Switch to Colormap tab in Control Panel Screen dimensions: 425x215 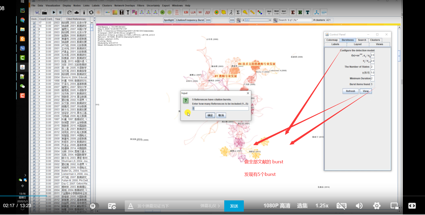(332, 40)
